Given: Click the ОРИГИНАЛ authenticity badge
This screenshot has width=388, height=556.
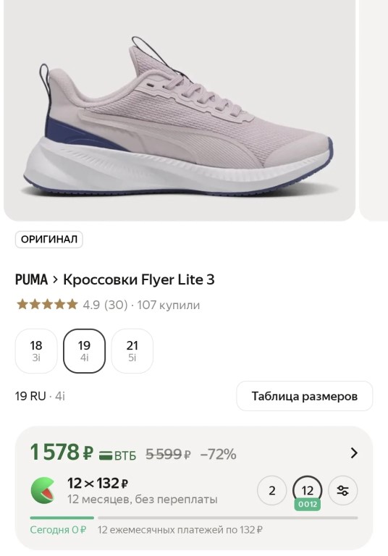Looking at the screenshot, I should click(x=49, y=240).
